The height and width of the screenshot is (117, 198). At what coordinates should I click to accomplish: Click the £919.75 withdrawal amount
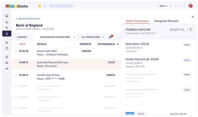coord(111,75)
